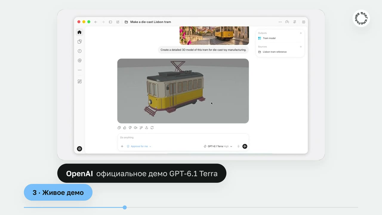Go forward with the right arrow
Image resolution: width=382 pixels, height=215 pixels.
pyautogui.click(x=103, y=22)
